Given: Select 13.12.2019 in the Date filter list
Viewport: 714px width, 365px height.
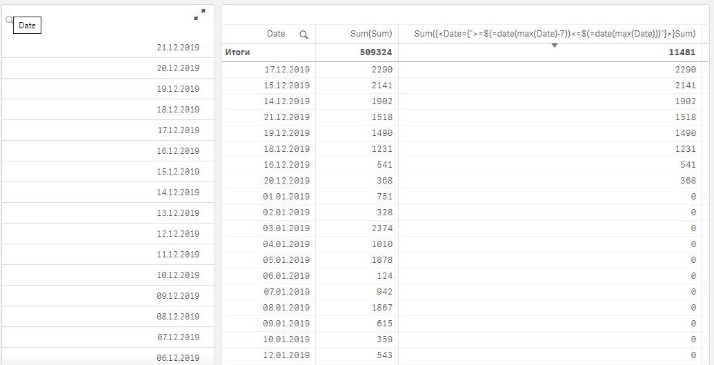Looking at the screenshot, I should 177,213.
